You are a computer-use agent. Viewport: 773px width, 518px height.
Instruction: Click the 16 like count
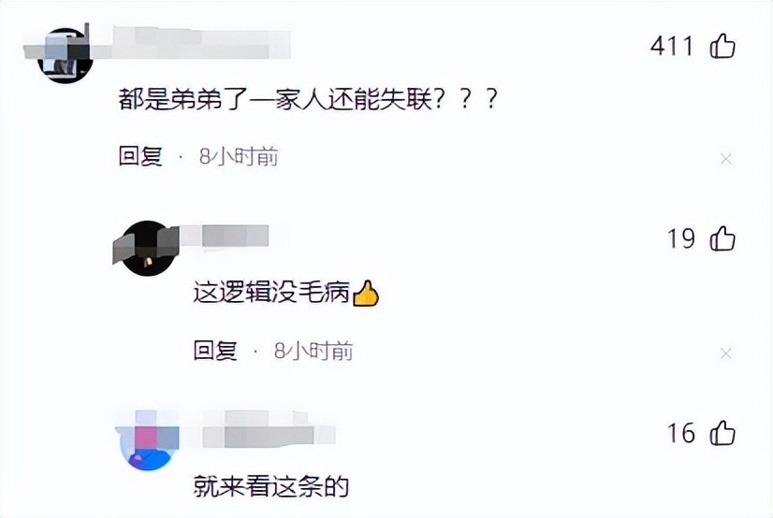pos(681,433)
